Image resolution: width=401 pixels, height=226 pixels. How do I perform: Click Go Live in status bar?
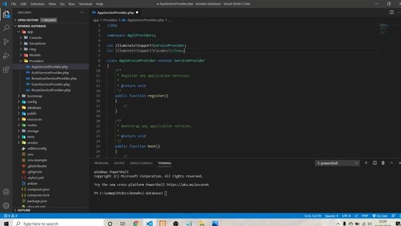tap(380, 216)
